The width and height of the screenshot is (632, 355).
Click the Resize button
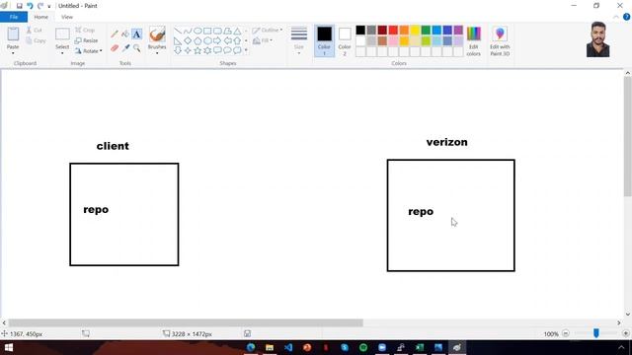point(87,40)
